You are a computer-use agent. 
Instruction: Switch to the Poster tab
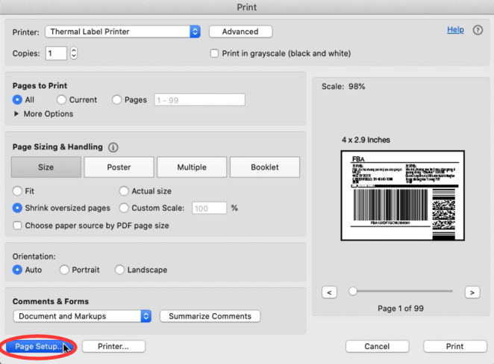coord(119,167)
